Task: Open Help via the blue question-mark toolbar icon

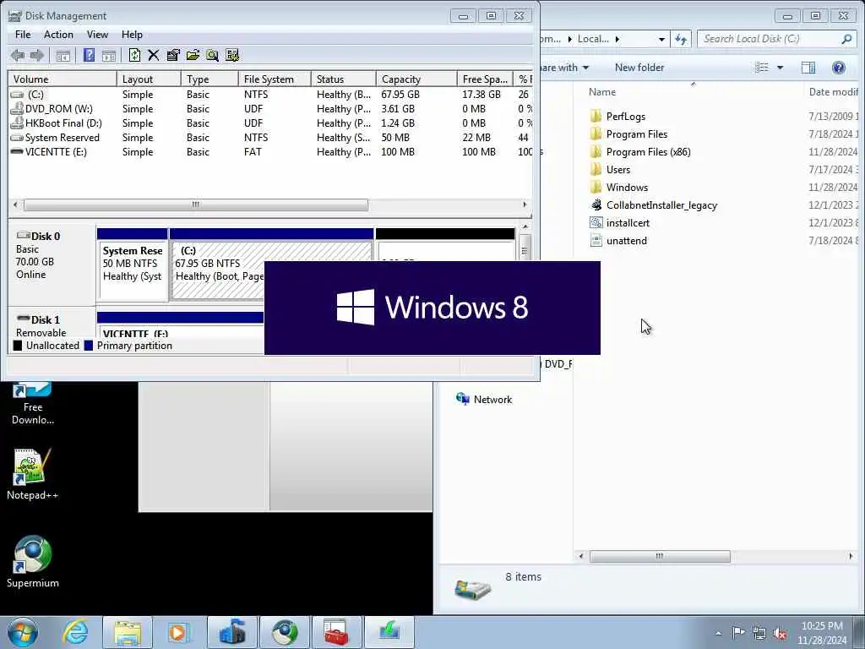Action: (89, 55)
